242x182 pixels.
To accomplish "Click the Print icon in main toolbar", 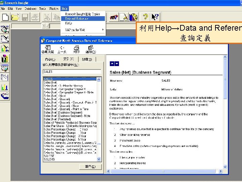I will click(x=35, y=17).
